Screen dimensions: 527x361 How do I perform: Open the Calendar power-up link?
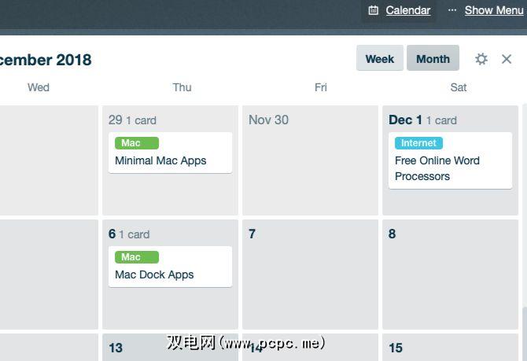[407, 10]
